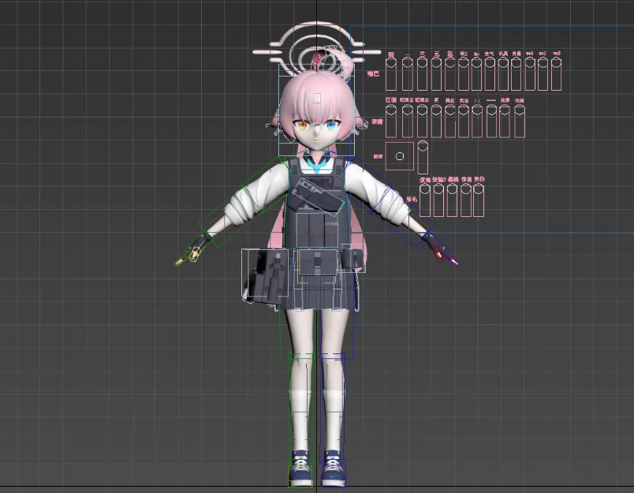
Task: Click the 眼球 eyeball joystick circle
Action: coord(400,156)
